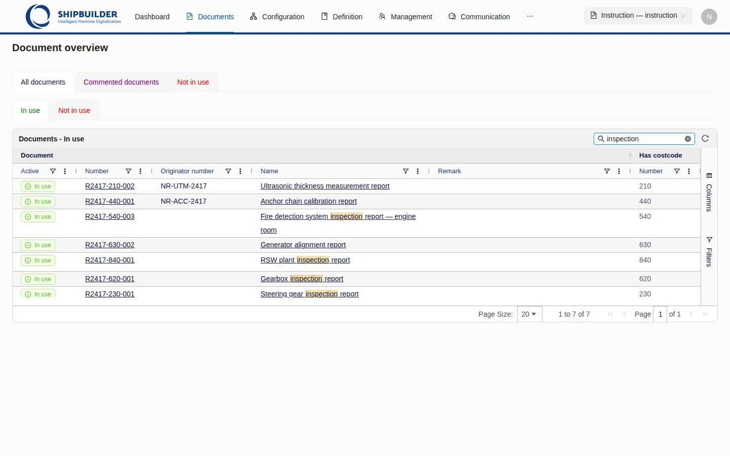This screenshot has width=730, height=456.
Task: Sort by the Name column header
Action: pos(269,171)
